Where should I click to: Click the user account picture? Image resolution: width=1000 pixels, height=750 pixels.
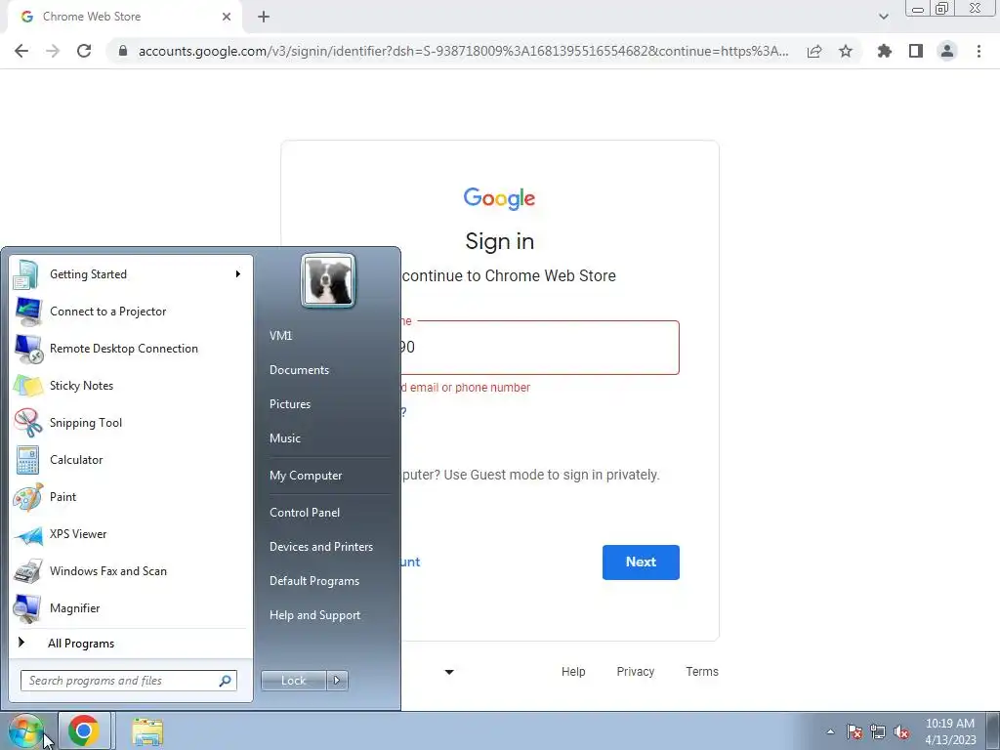[x=328, y=281]
